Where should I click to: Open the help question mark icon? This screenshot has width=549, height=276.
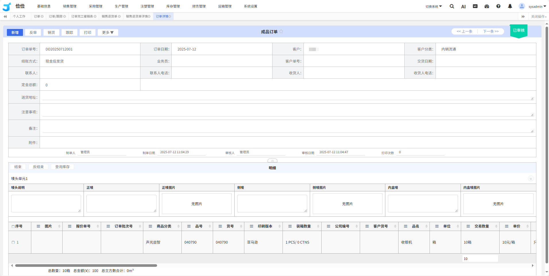(x=498, y=6)
